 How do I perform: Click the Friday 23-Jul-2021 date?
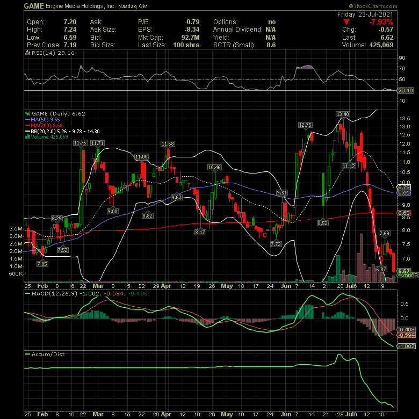[x=365, y=15]
